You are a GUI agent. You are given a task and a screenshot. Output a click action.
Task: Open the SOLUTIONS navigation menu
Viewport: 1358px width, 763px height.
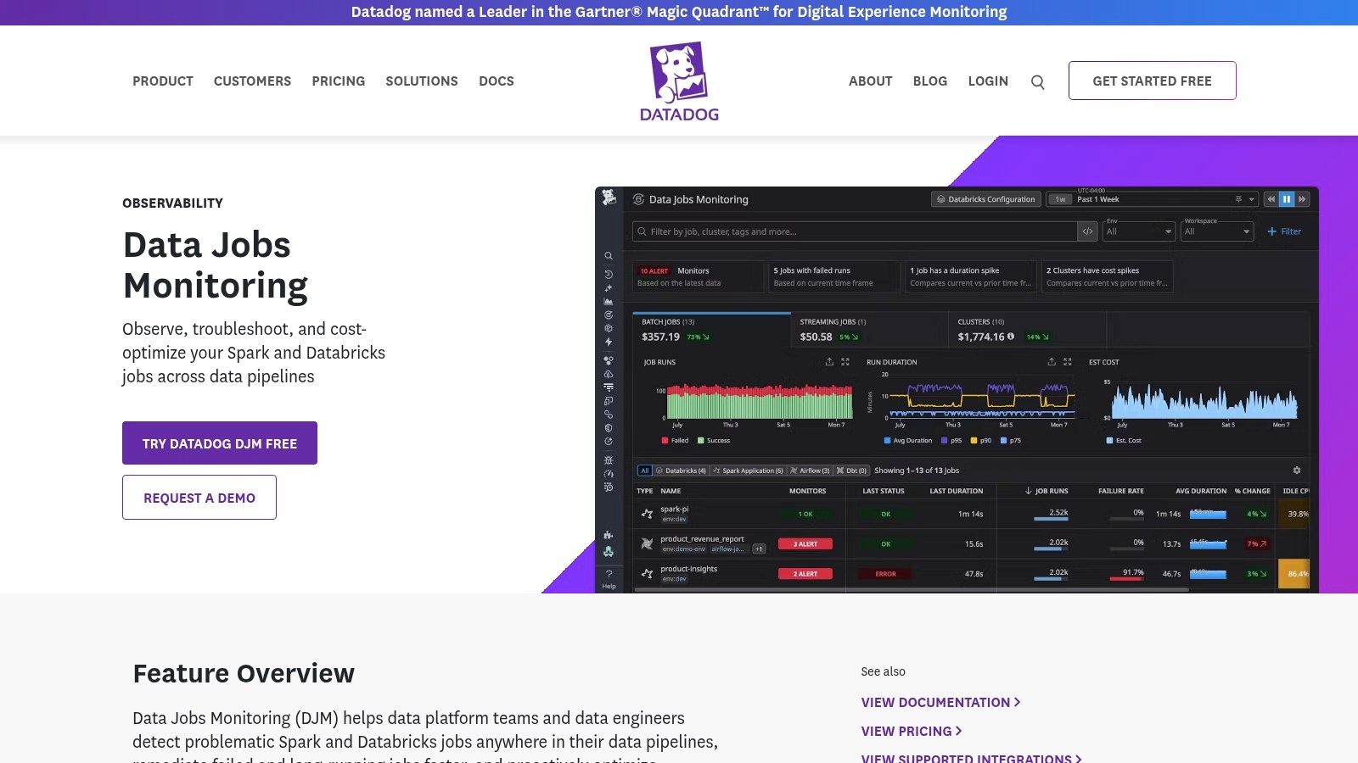click(x=421, y=81)
